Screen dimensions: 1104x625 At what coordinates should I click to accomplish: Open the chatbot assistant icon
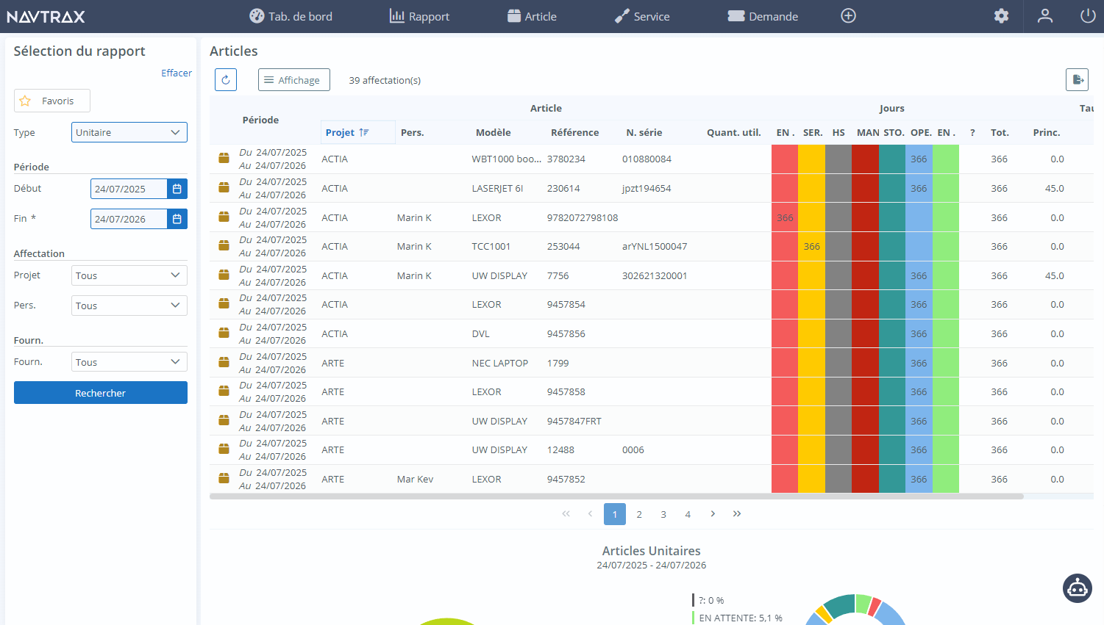pos(1078,588)
